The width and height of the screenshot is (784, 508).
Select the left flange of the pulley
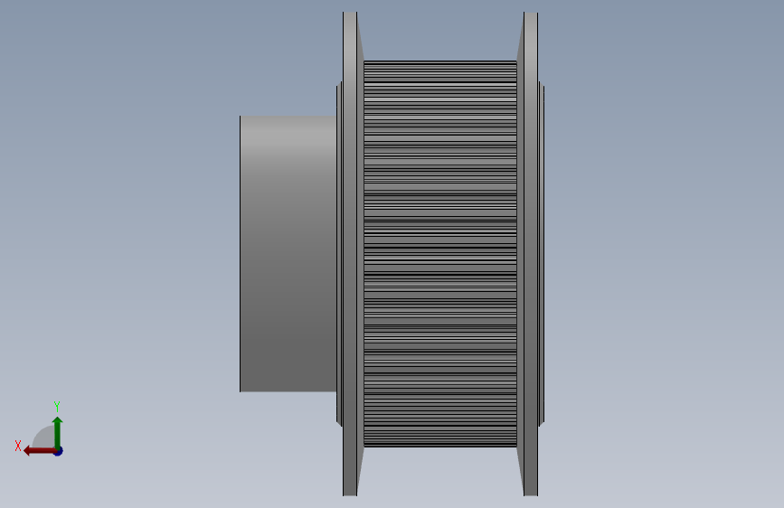click(350, 254)
